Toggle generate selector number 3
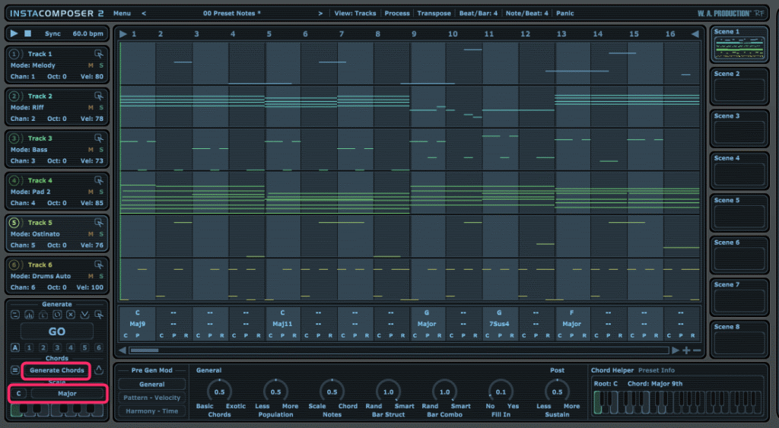This screenshot has width=779, height=428. (56, 347)
